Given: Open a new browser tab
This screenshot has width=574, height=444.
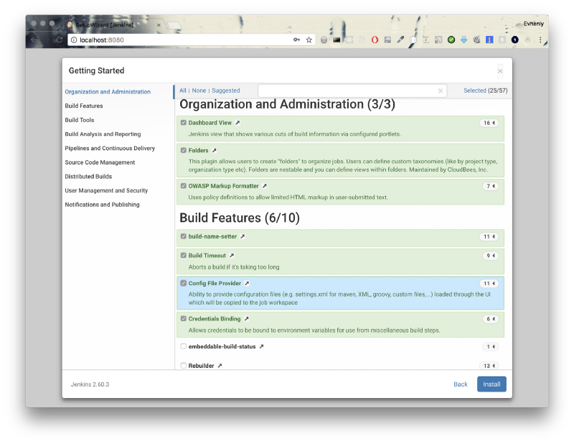Looking at the screenshot, I should pos(174,26).
